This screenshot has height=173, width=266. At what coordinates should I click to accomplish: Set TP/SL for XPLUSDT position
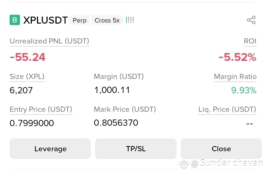pyautogui.click(x=136, y=149)
